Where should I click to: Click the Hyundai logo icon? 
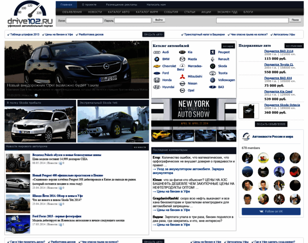pyautogui.click(x=157, y=87)
